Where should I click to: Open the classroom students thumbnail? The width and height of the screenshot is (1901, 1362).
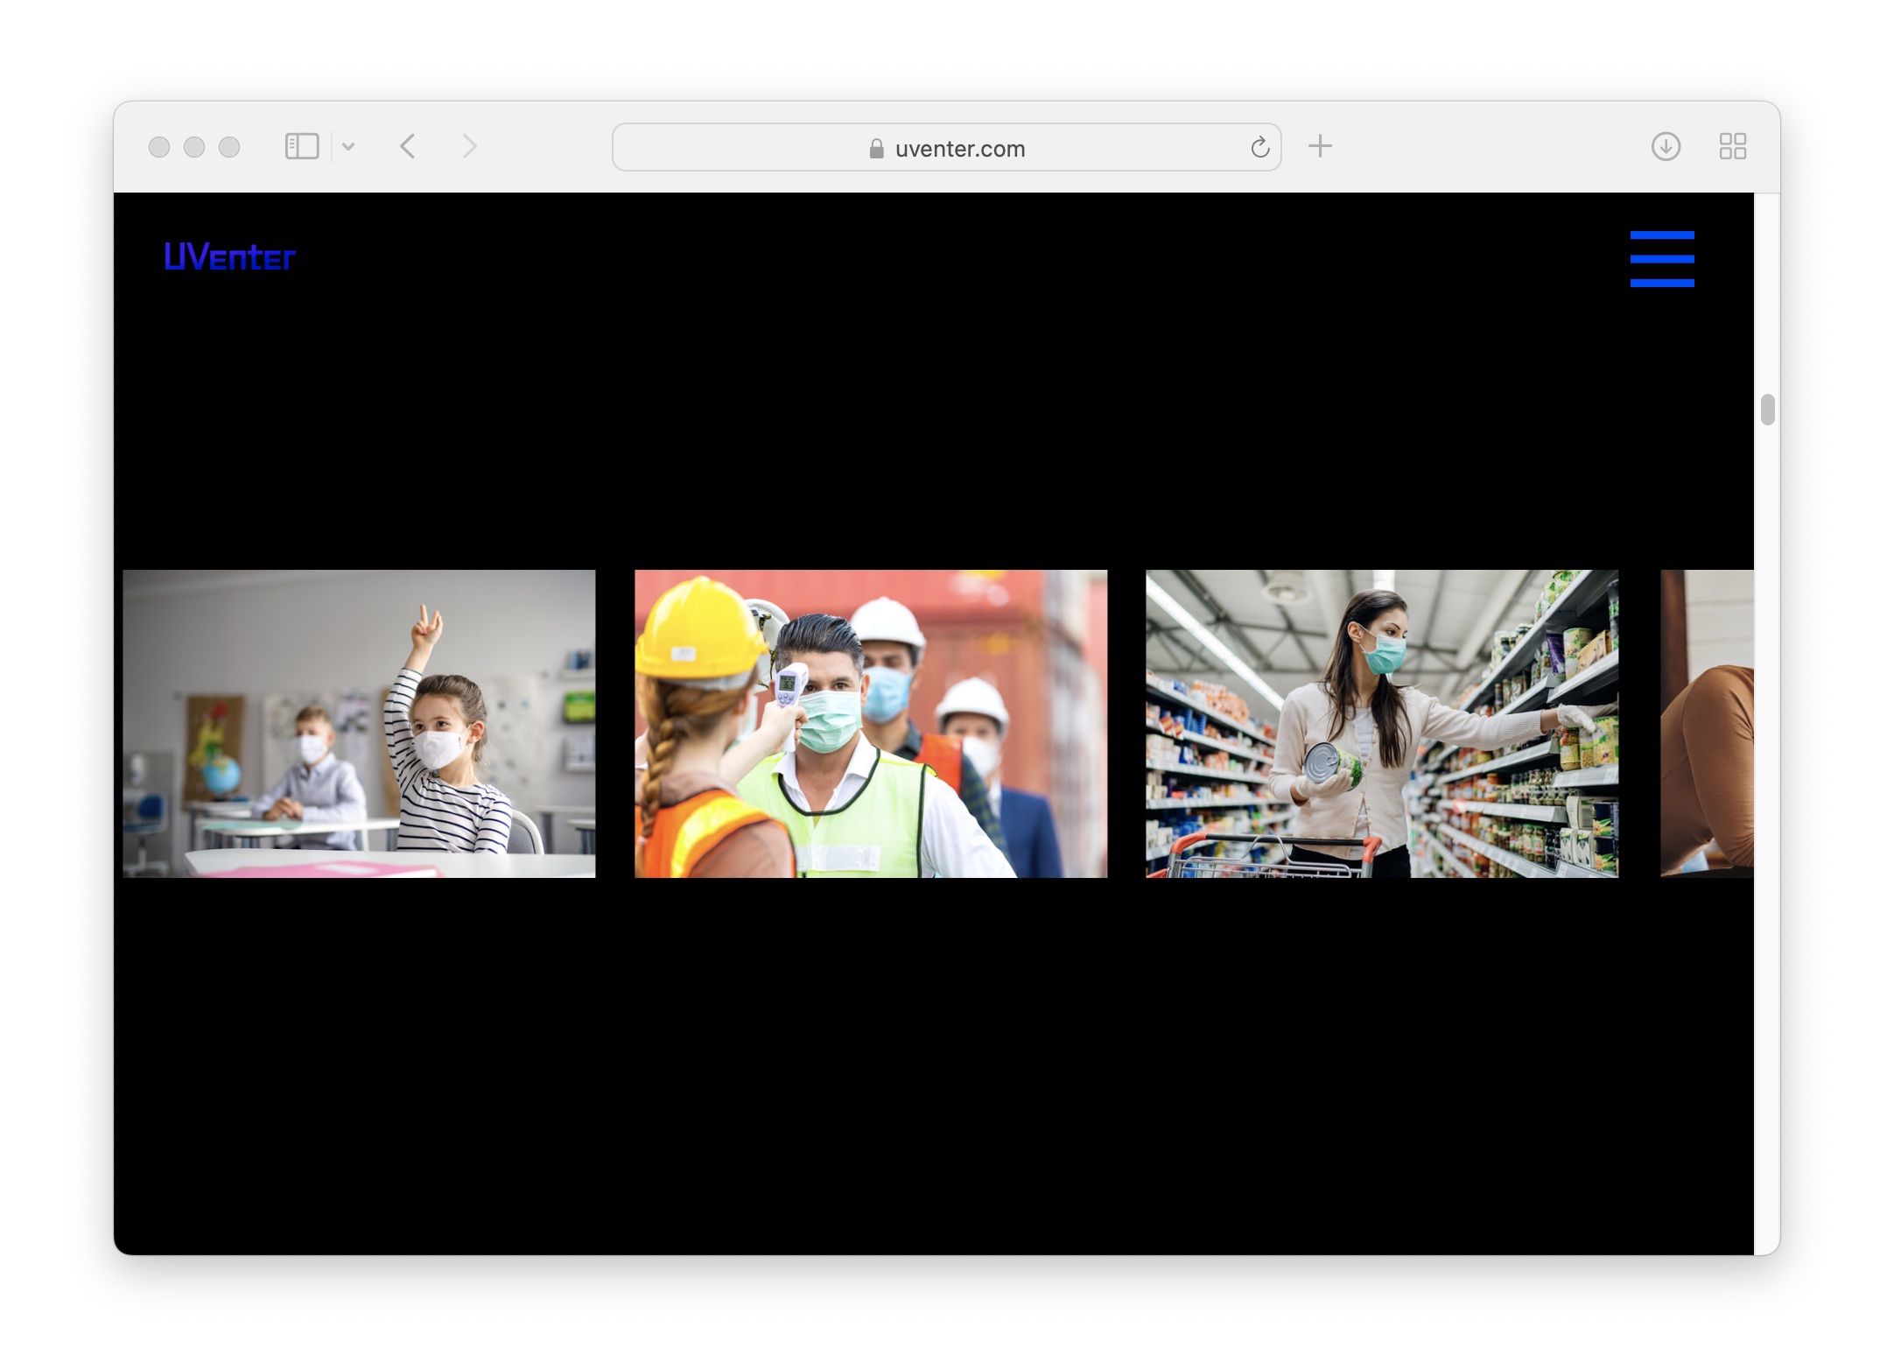pos(359,724)
